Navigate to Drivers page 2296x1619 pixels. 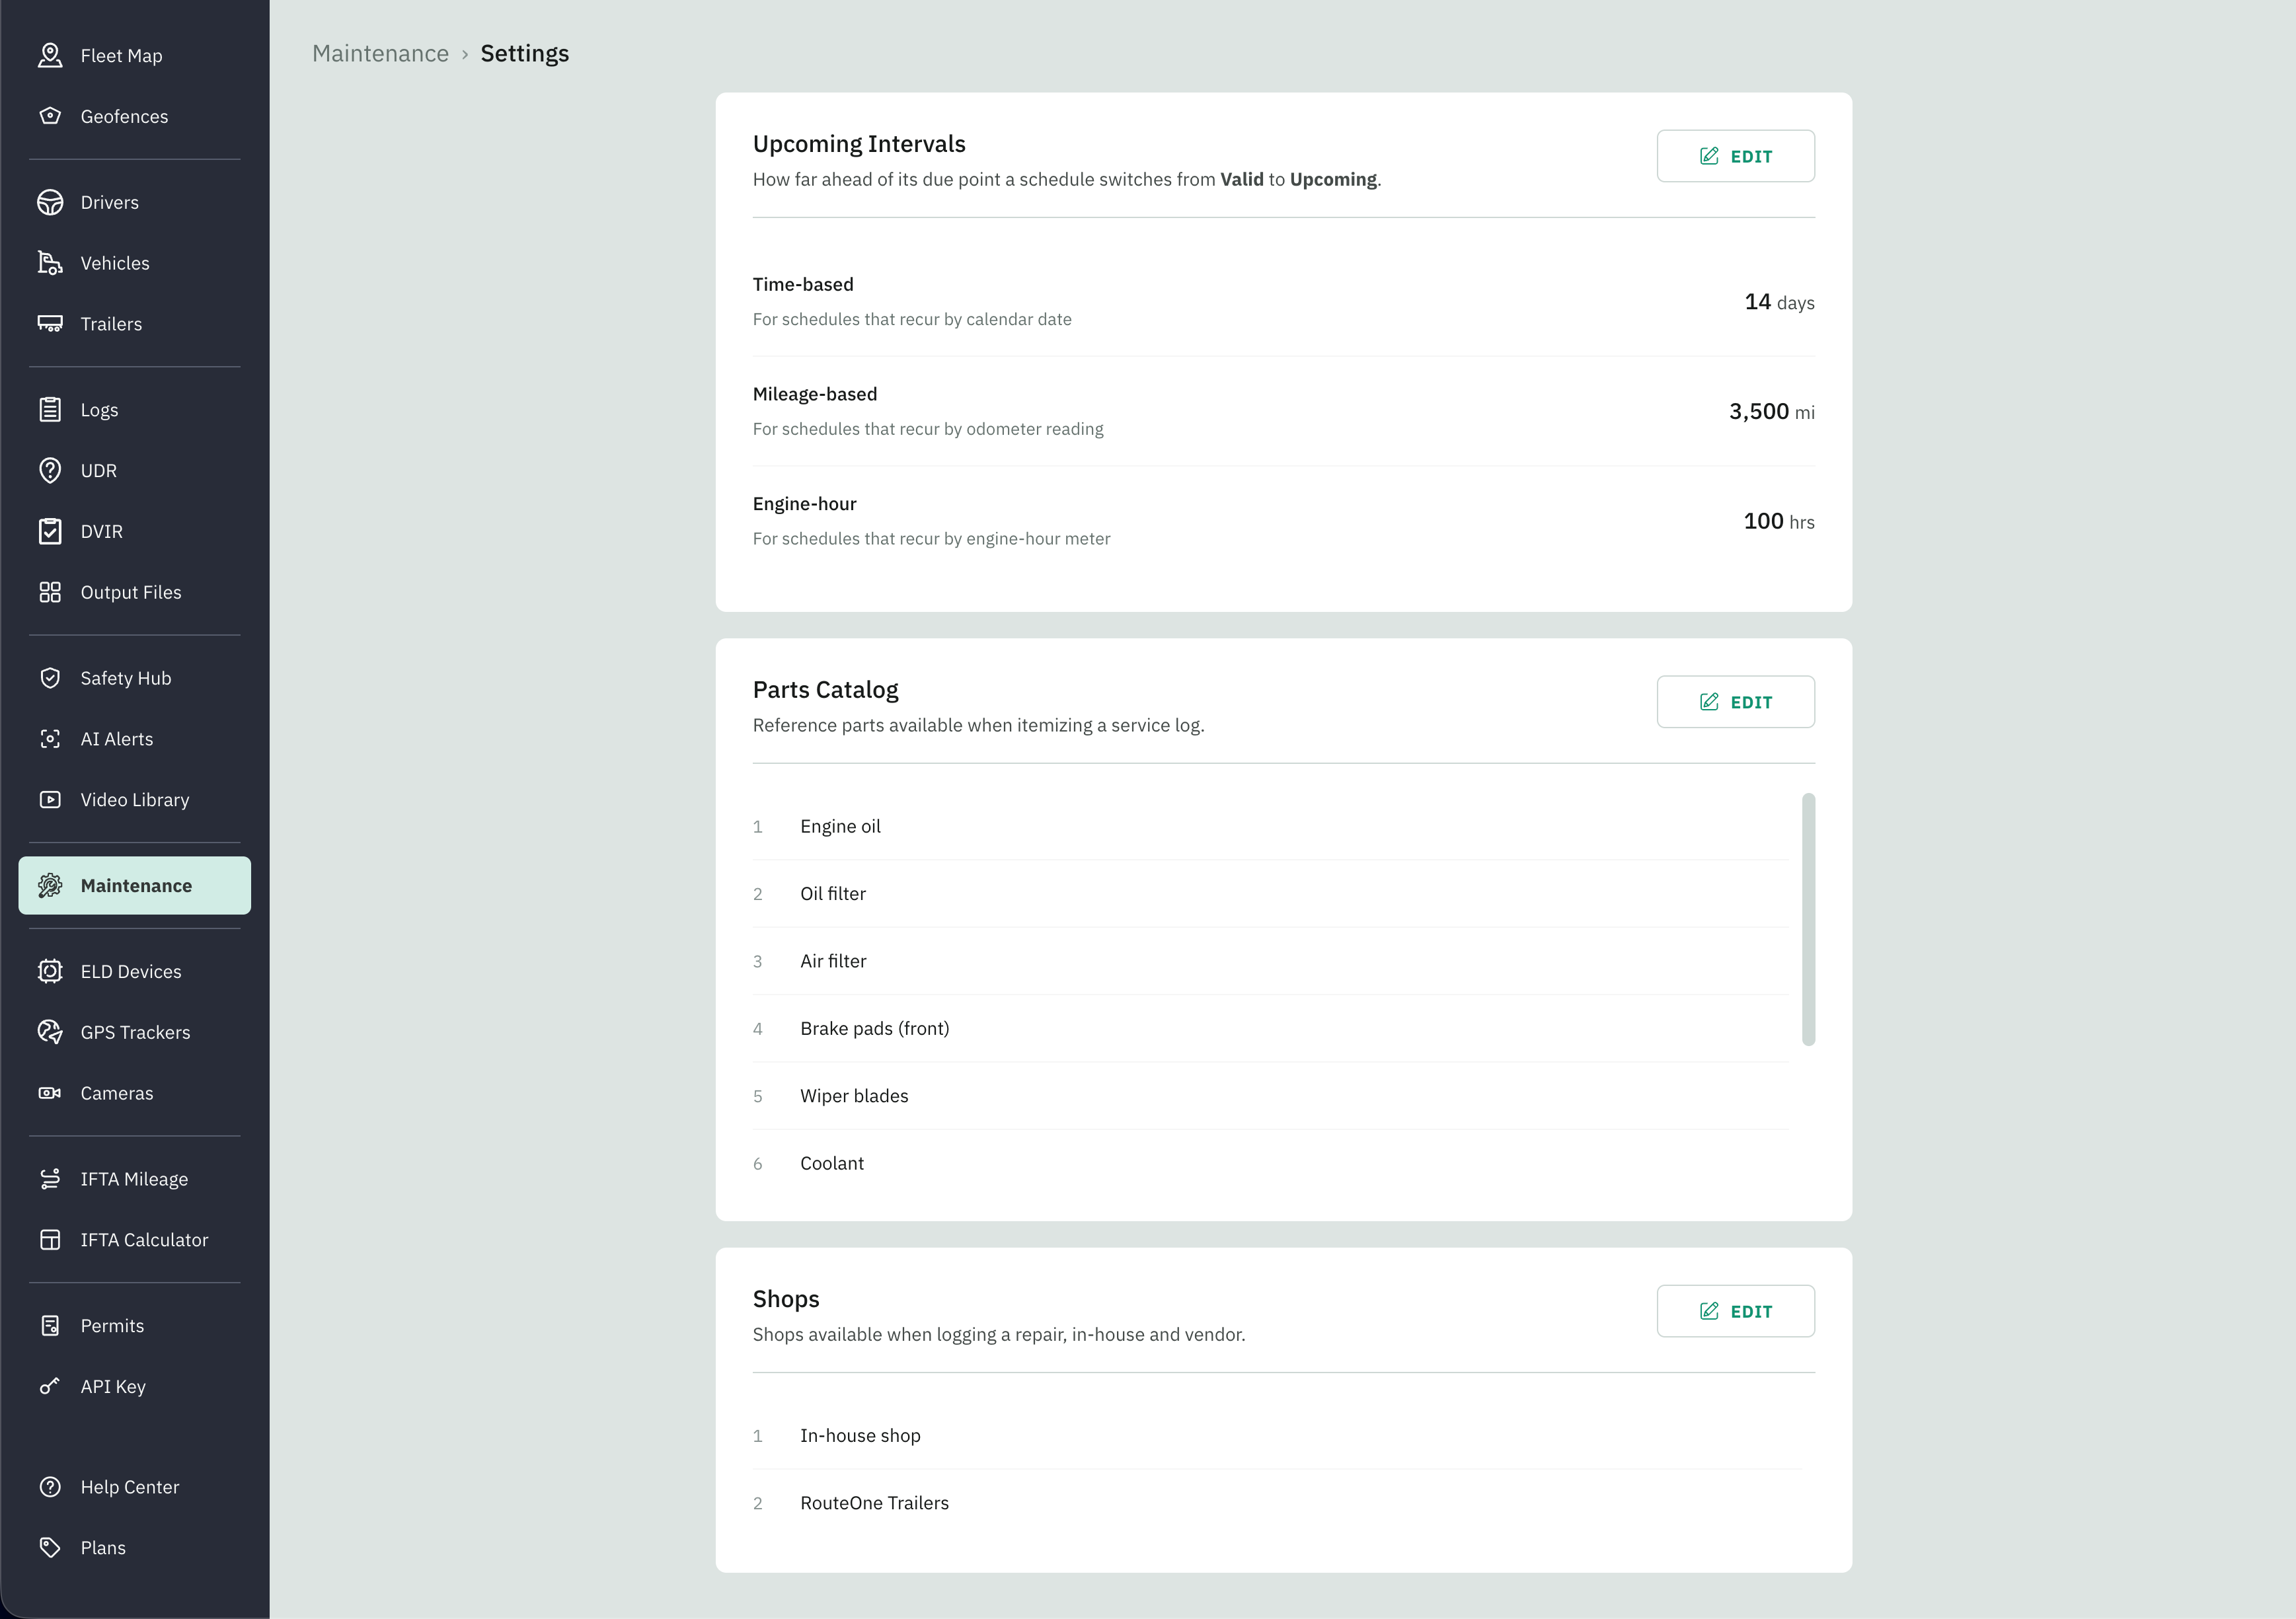(135, 202)
